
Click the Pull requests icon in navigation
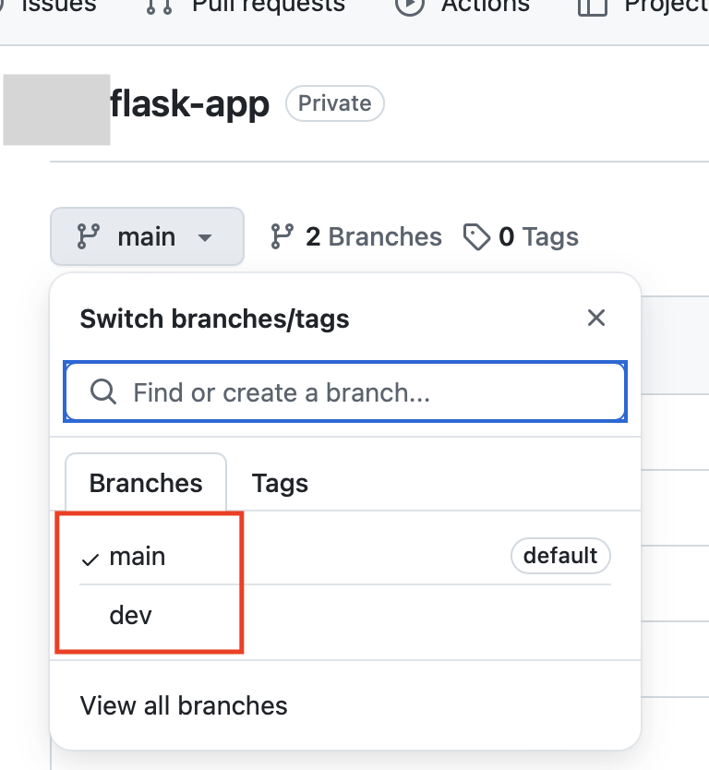159,6
